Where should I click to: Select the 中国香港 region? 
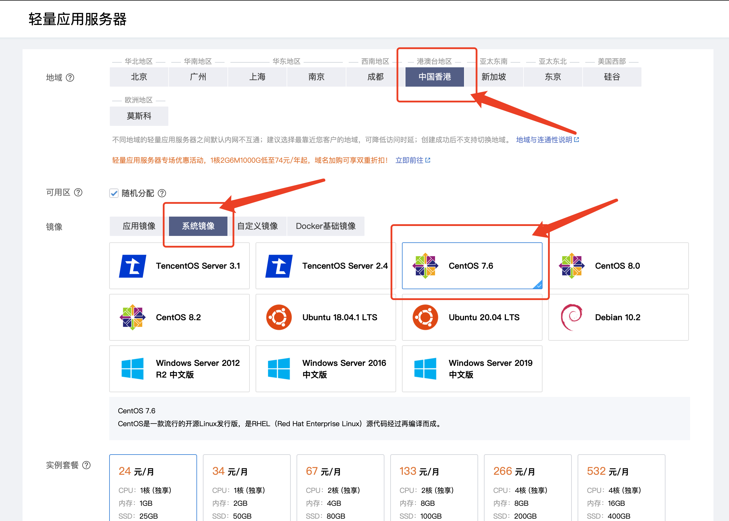pyautogui.click(x=435, y=77)
